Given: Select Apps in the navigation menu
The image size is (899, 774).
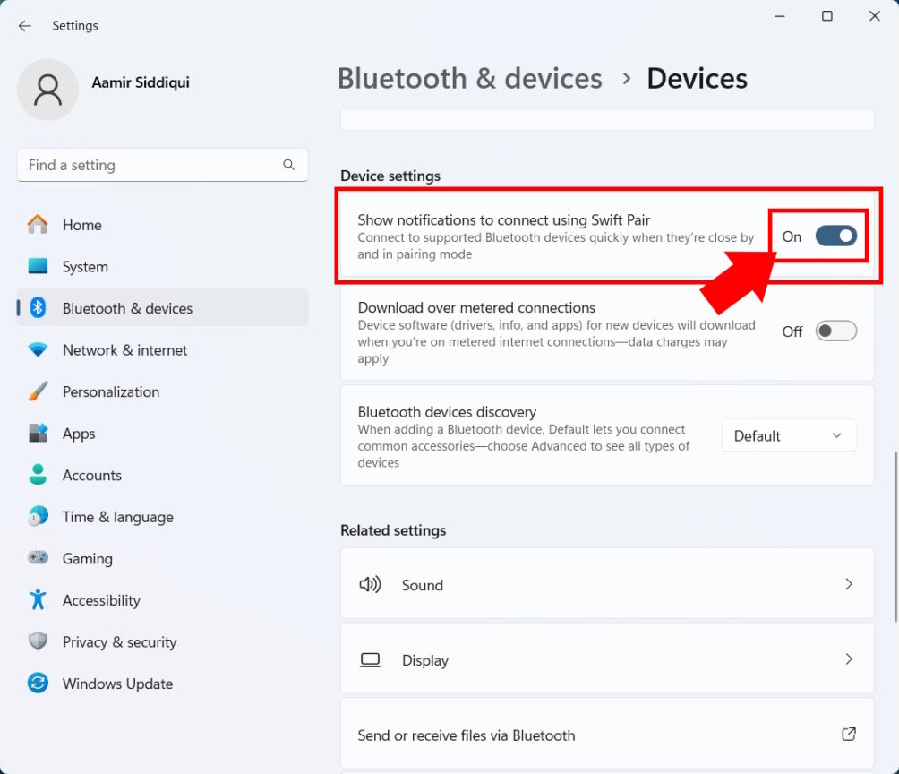Looking at the screenshot, I should [78, 434].
